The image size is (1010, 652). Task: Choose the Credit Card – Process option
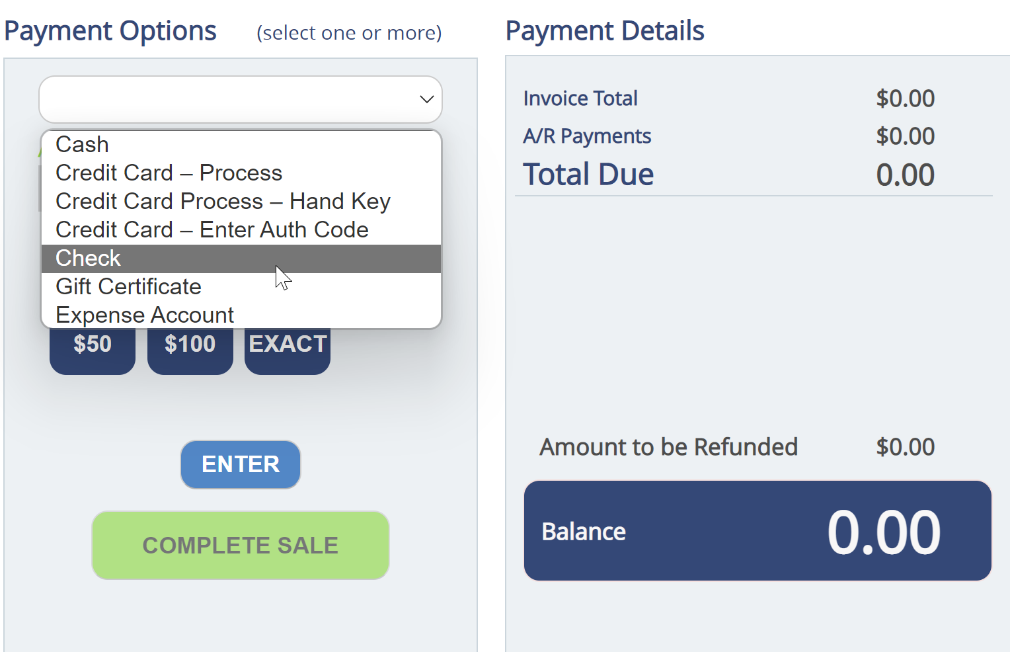(x=169, y=173)
